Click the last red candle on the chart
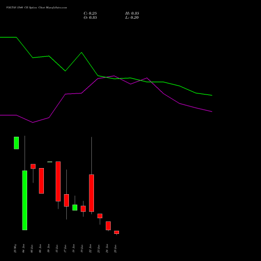Viewport: 261px width, 261px height. point(116,232)
